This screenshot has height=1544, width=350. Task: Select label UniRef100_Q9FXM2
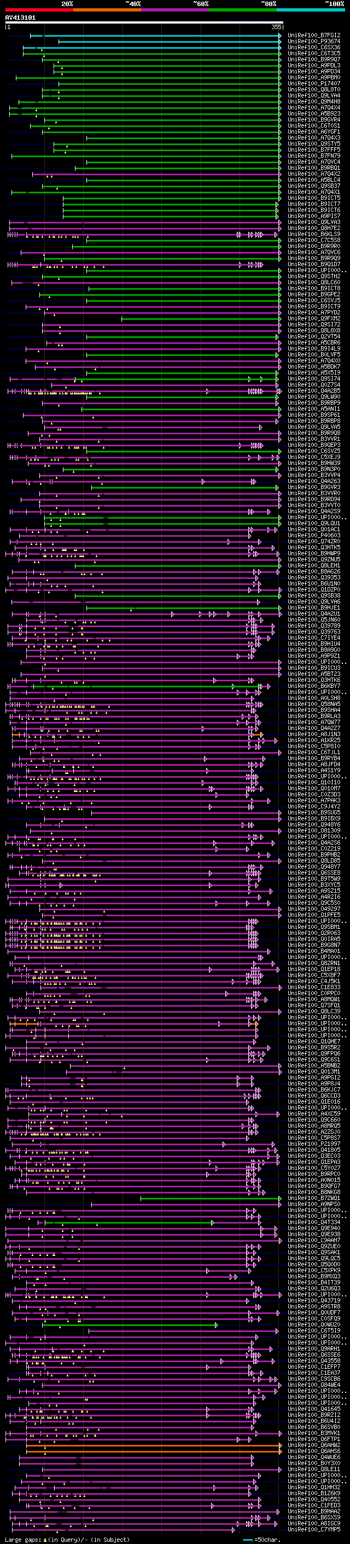coord(314,318)
